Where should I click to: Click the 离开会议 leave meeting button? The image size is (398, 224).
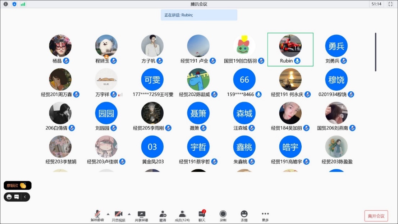376,216
